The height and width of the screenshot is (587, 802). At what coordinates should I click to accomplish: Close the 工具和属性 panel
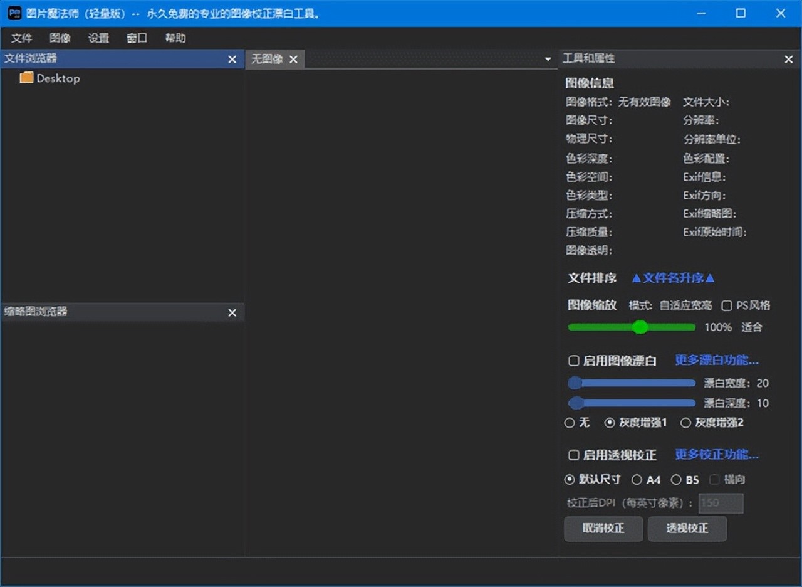(x=788, y=59)
